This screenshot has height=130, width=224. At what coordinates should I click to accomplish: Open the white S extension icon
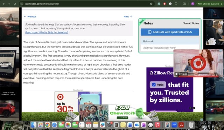pos(170,4)
